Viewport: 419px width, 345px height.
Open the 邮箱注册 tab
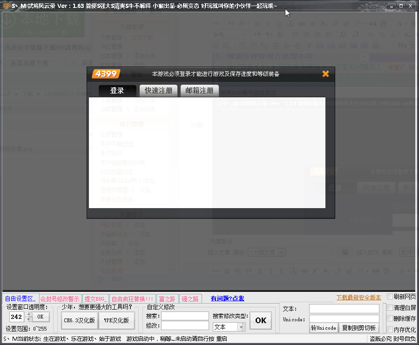click(200, 91)
